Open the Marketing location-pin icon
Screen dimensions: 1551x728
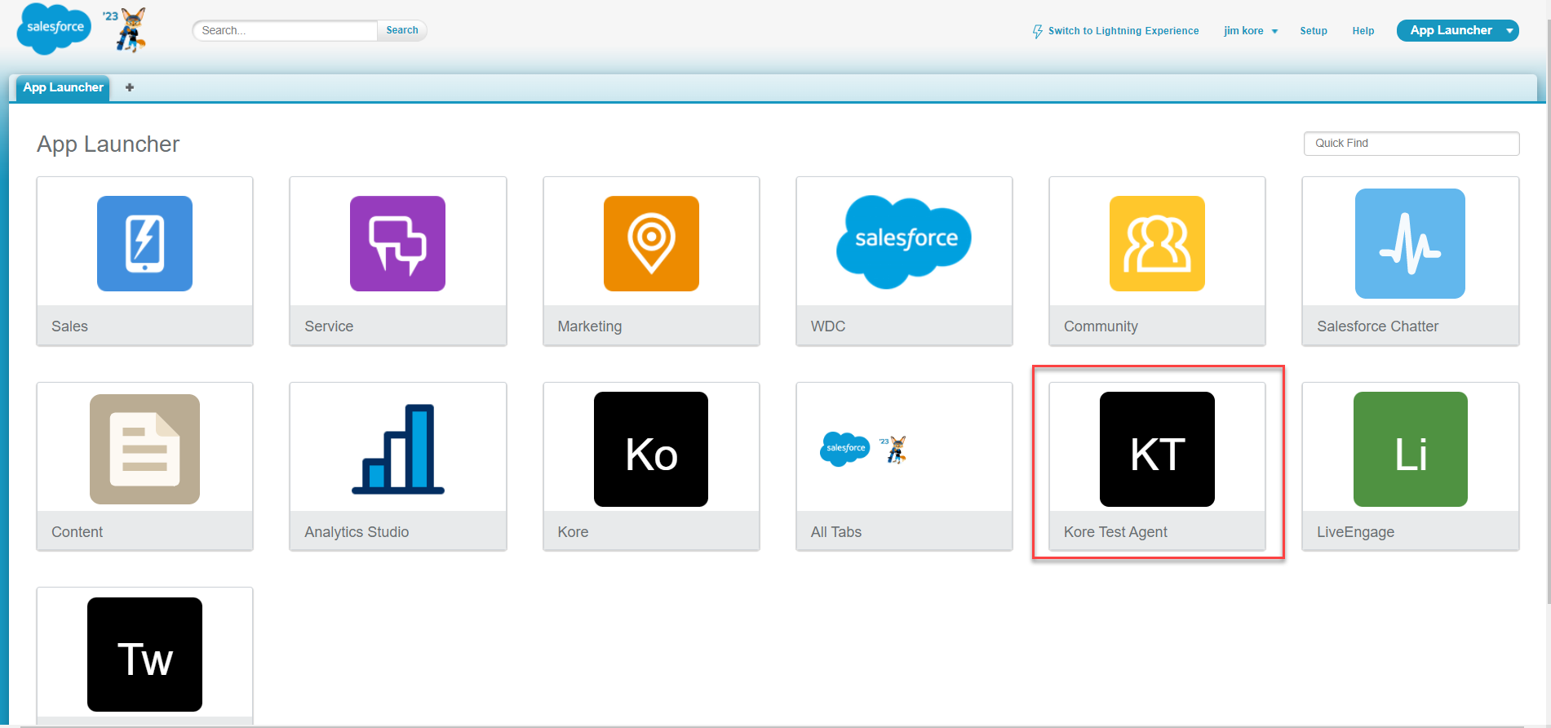pyautogui.click(x=651, y=243)
